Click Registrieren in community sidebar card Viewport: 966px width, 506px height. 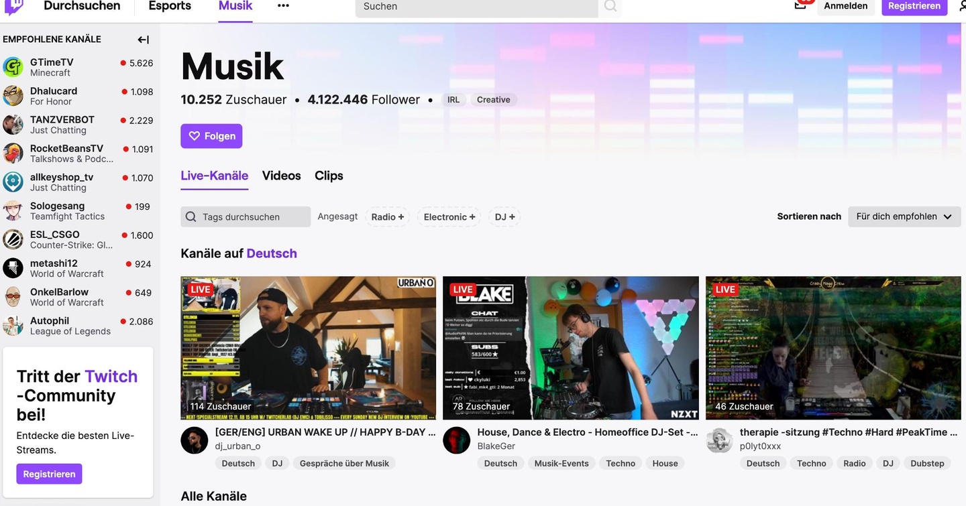coord(49,474)
